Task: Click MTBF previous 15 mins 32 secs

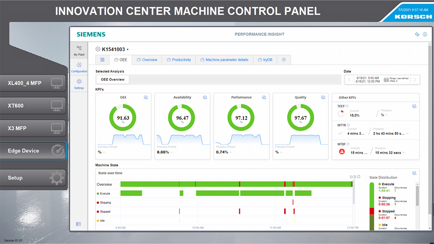Action: [388, 153]
